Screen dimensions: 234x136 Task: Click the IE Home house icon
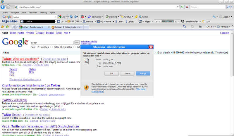pyautogui.click(x=185, y=27)
